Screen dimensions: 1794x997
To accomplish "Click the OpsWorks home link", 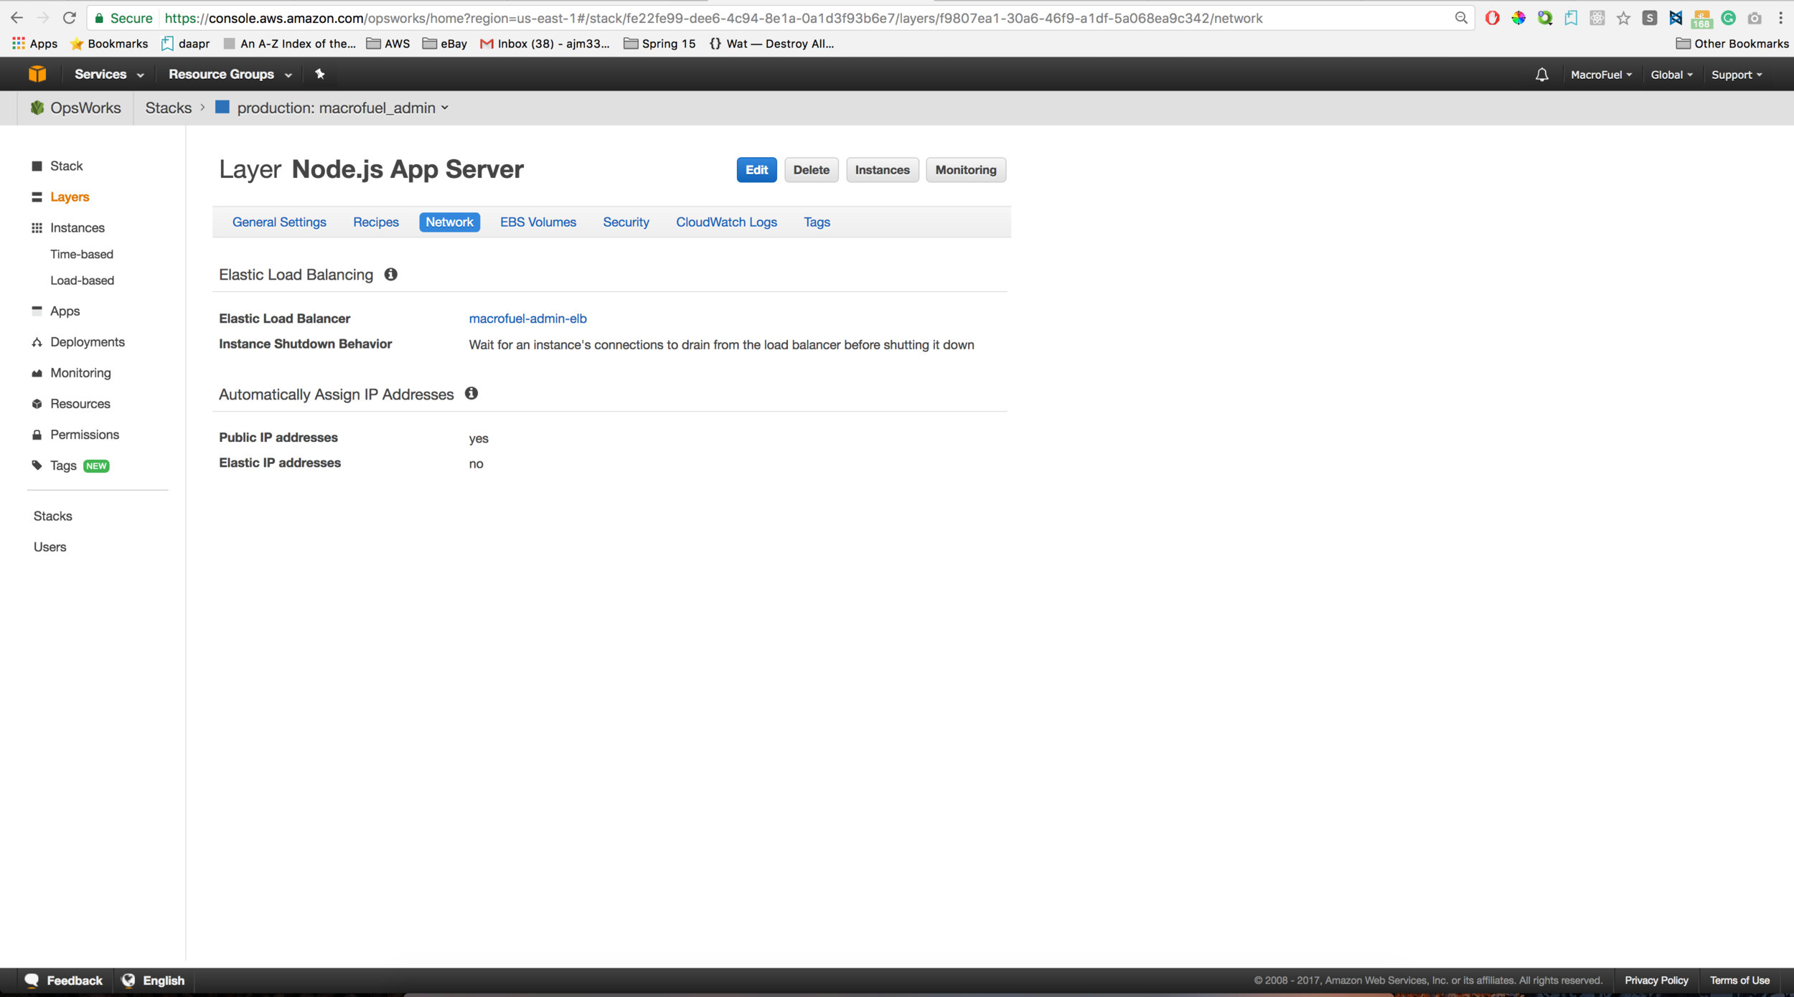I will [x=76, y=108].
